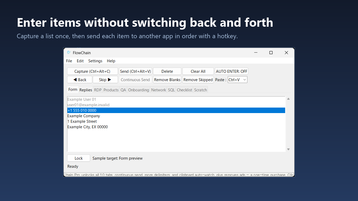This screenshot has width=358, height=201.
Task: Click the Continuous Send button
Action: [x=135, y=80]
